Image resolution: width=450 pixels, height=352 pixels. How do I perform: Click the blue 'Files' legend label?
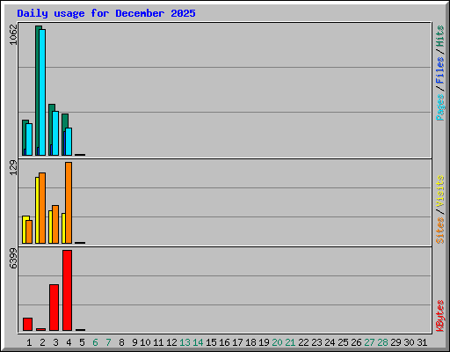(440, 70)
